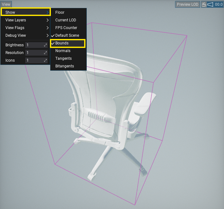Enable Tangents display
Image resolution: width=224 pixels, height=209 pixels.
(x=68, y=58)
